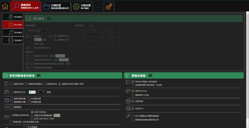The height and width of the screenshot is (128, 249).
Task: Switch to the 搜索规则 search criteria tab
Action: click(26, 6)
